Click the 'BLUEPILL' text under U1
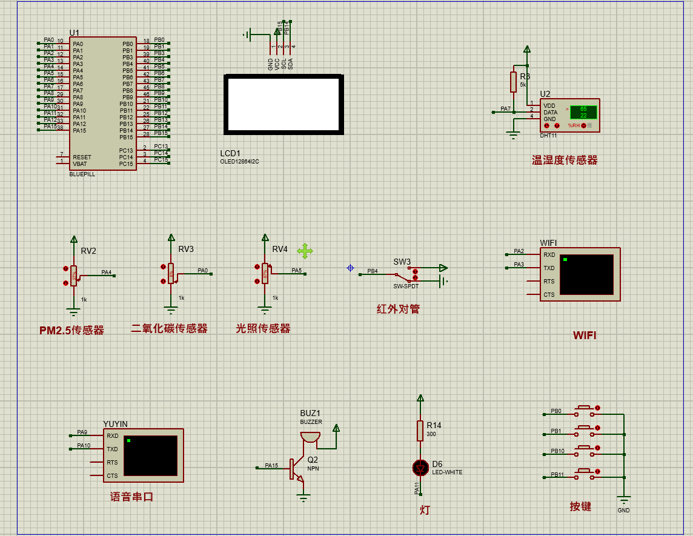The height and width of the screenshot is (536, 693). (x=82, y=174)
